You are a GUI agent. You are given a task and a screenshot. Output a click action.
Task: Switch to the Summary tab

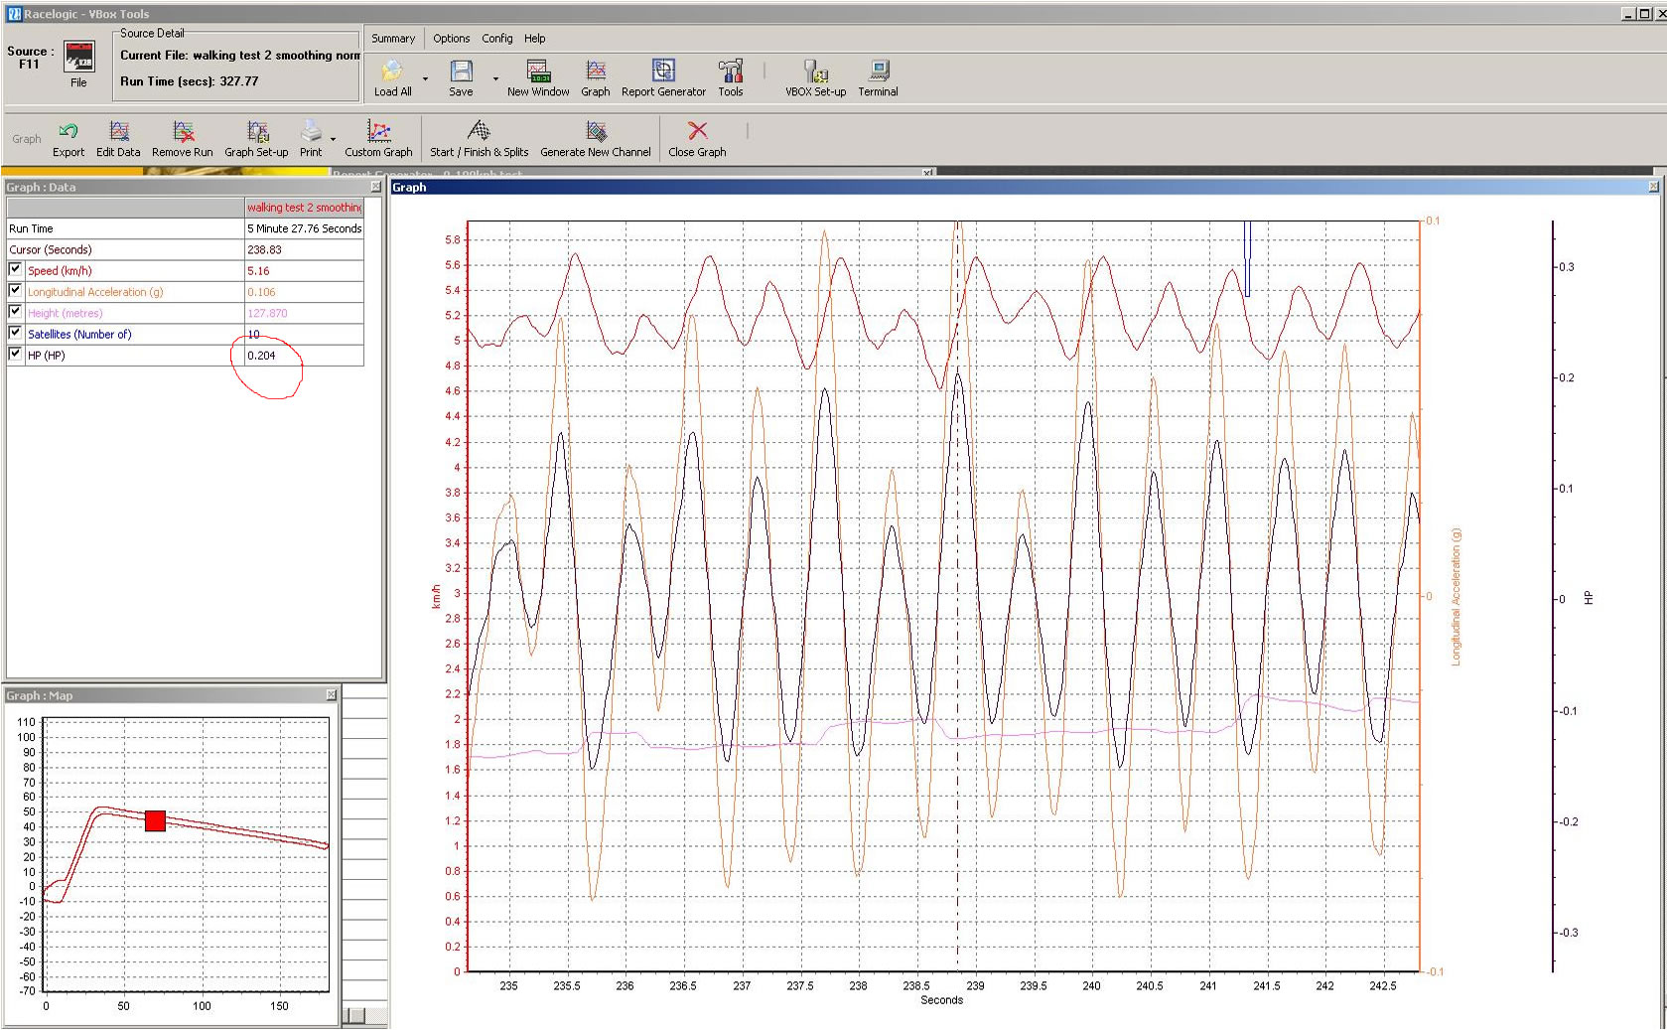[393, 39]
